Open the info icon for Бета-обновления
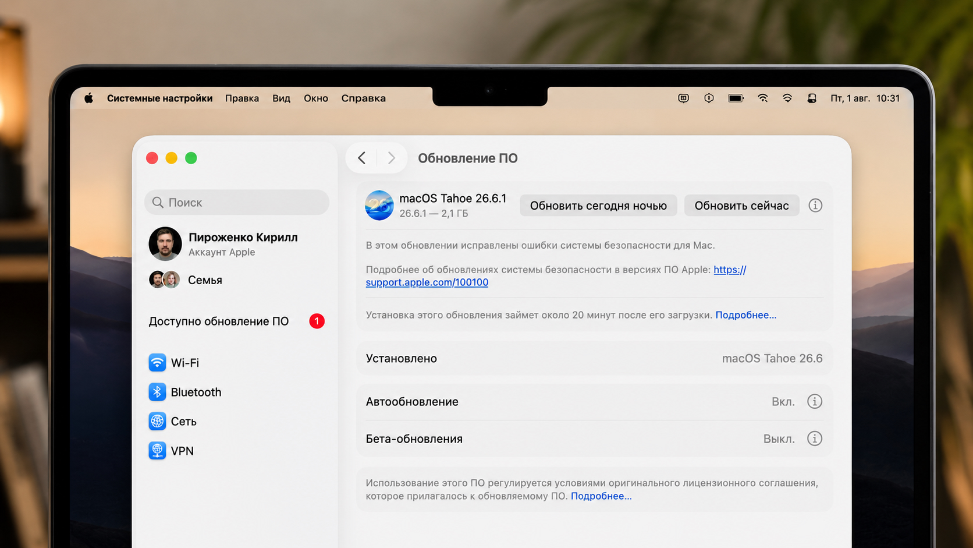 pos(815,439)
